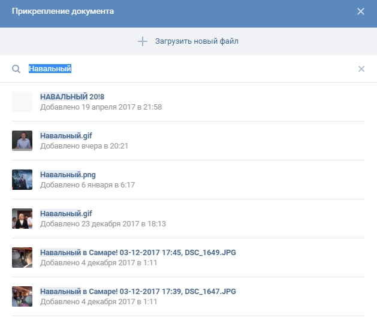This screenshot has width=377, height=318.
Task: Select the DSC_1649.JPG thumbnail
Action: tap(22, 258)
